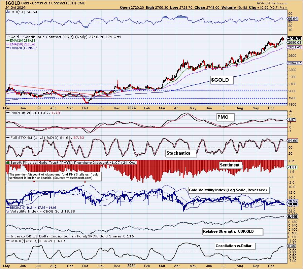Click the Close 2748.90 header value
This screenshot has width=303, height=269.
click(x=207, y=7)
